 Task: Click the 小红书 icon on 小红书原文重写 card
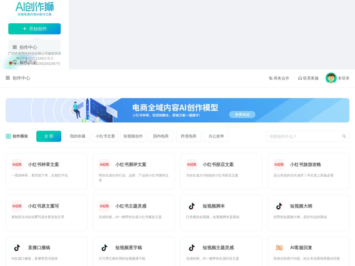(x=17, y=206)
